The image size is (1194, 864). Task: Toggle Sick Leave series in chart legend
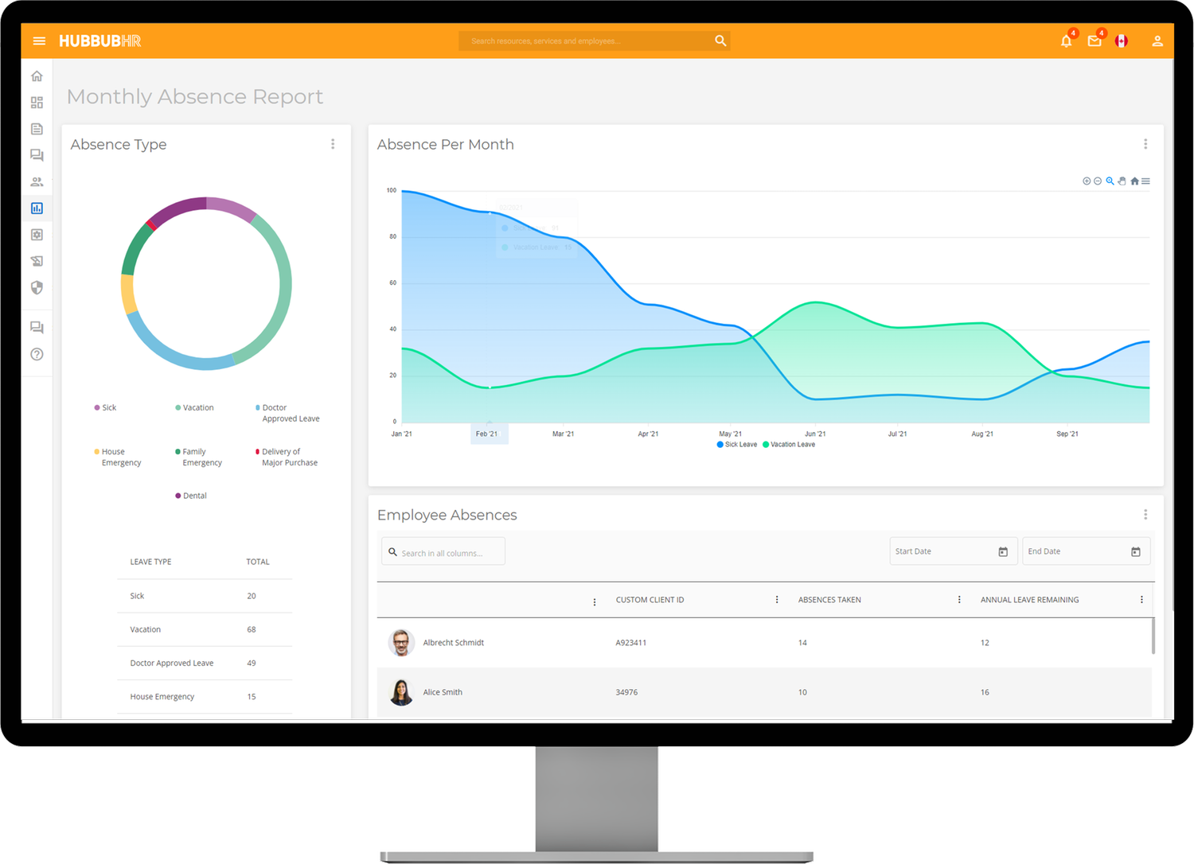(x=736, y=444)
